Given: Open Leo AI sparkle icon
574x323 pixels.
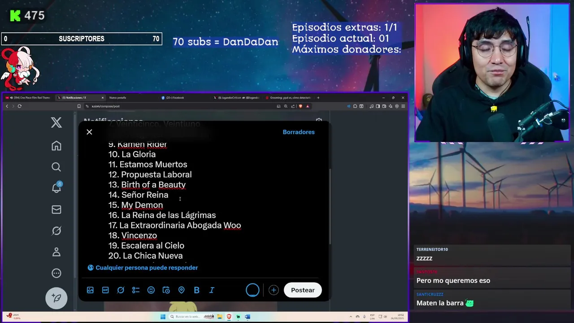Looking at the screenshot, I should point(390,106).
